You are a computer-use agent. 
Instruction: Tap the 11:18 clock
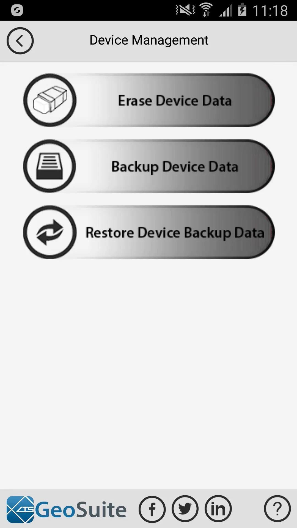click(x=270, y=10)
